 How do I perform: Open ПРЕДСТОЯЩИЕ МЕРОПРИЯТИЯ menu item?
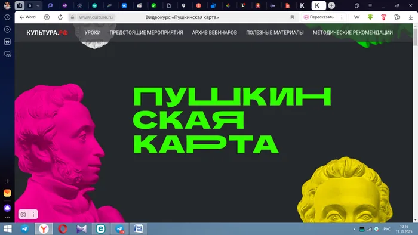[x=146, y=32]
